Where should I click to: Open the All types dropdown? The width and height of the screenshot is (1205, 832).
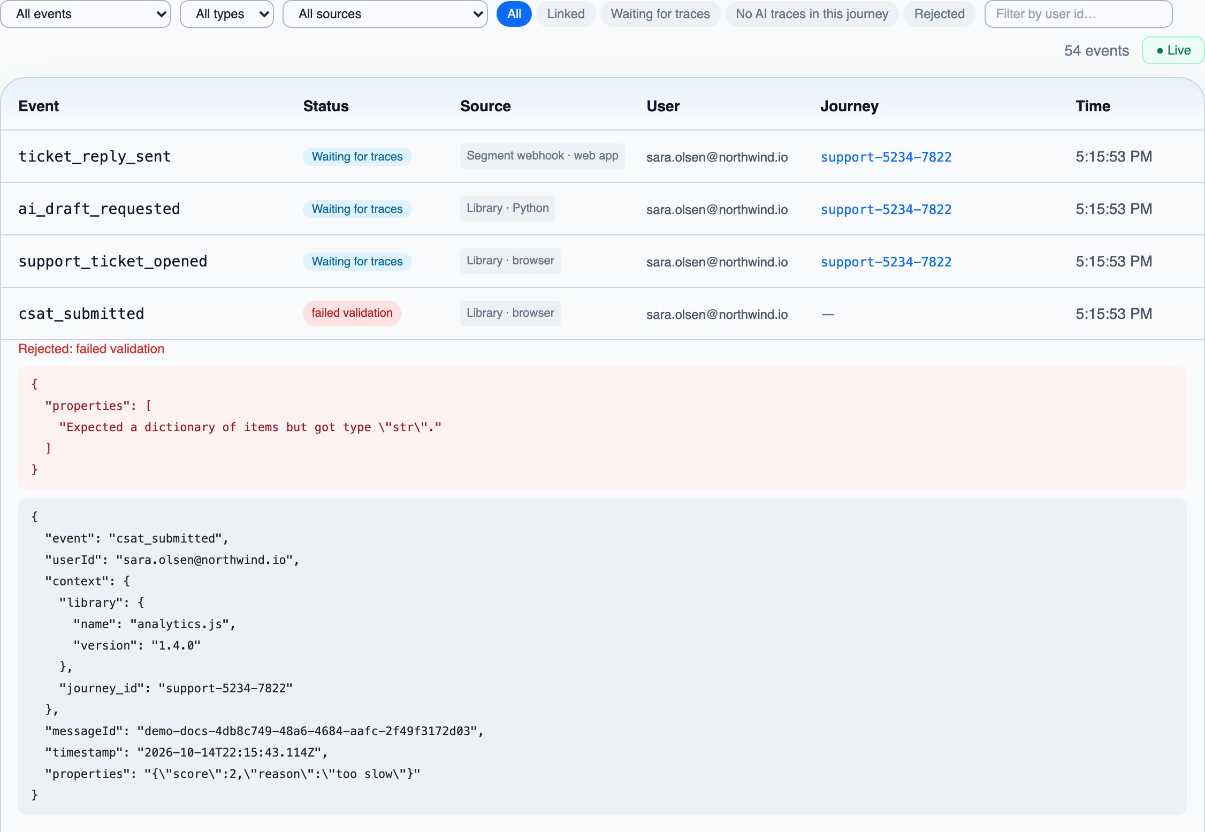click(x=227, y=14)
